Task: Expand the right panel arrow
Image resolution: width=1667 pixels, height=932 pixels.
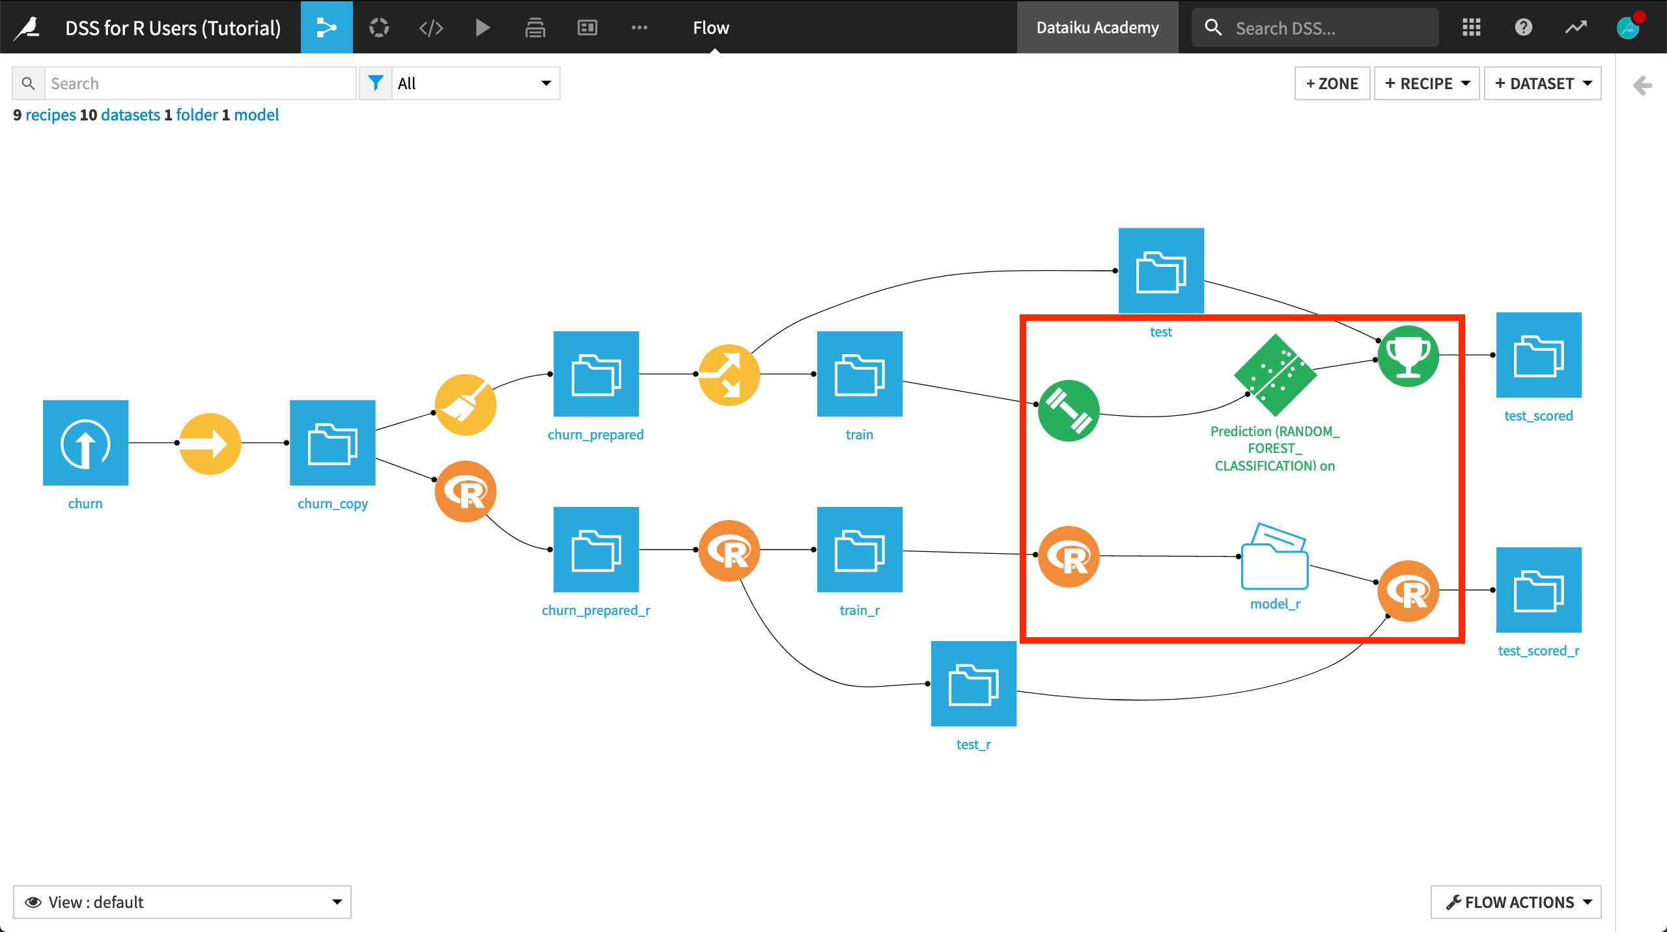Action: tap(1642, 85)
